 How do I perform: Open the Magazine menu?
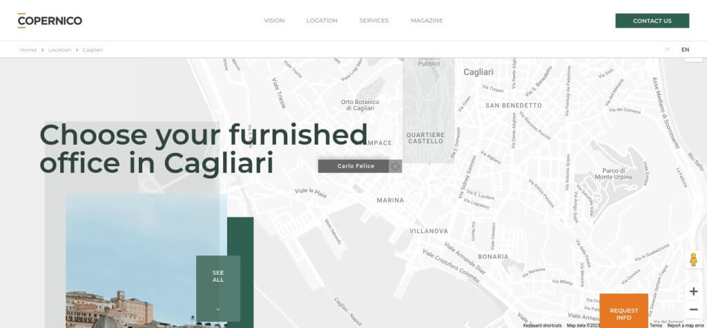pos(427,21)
